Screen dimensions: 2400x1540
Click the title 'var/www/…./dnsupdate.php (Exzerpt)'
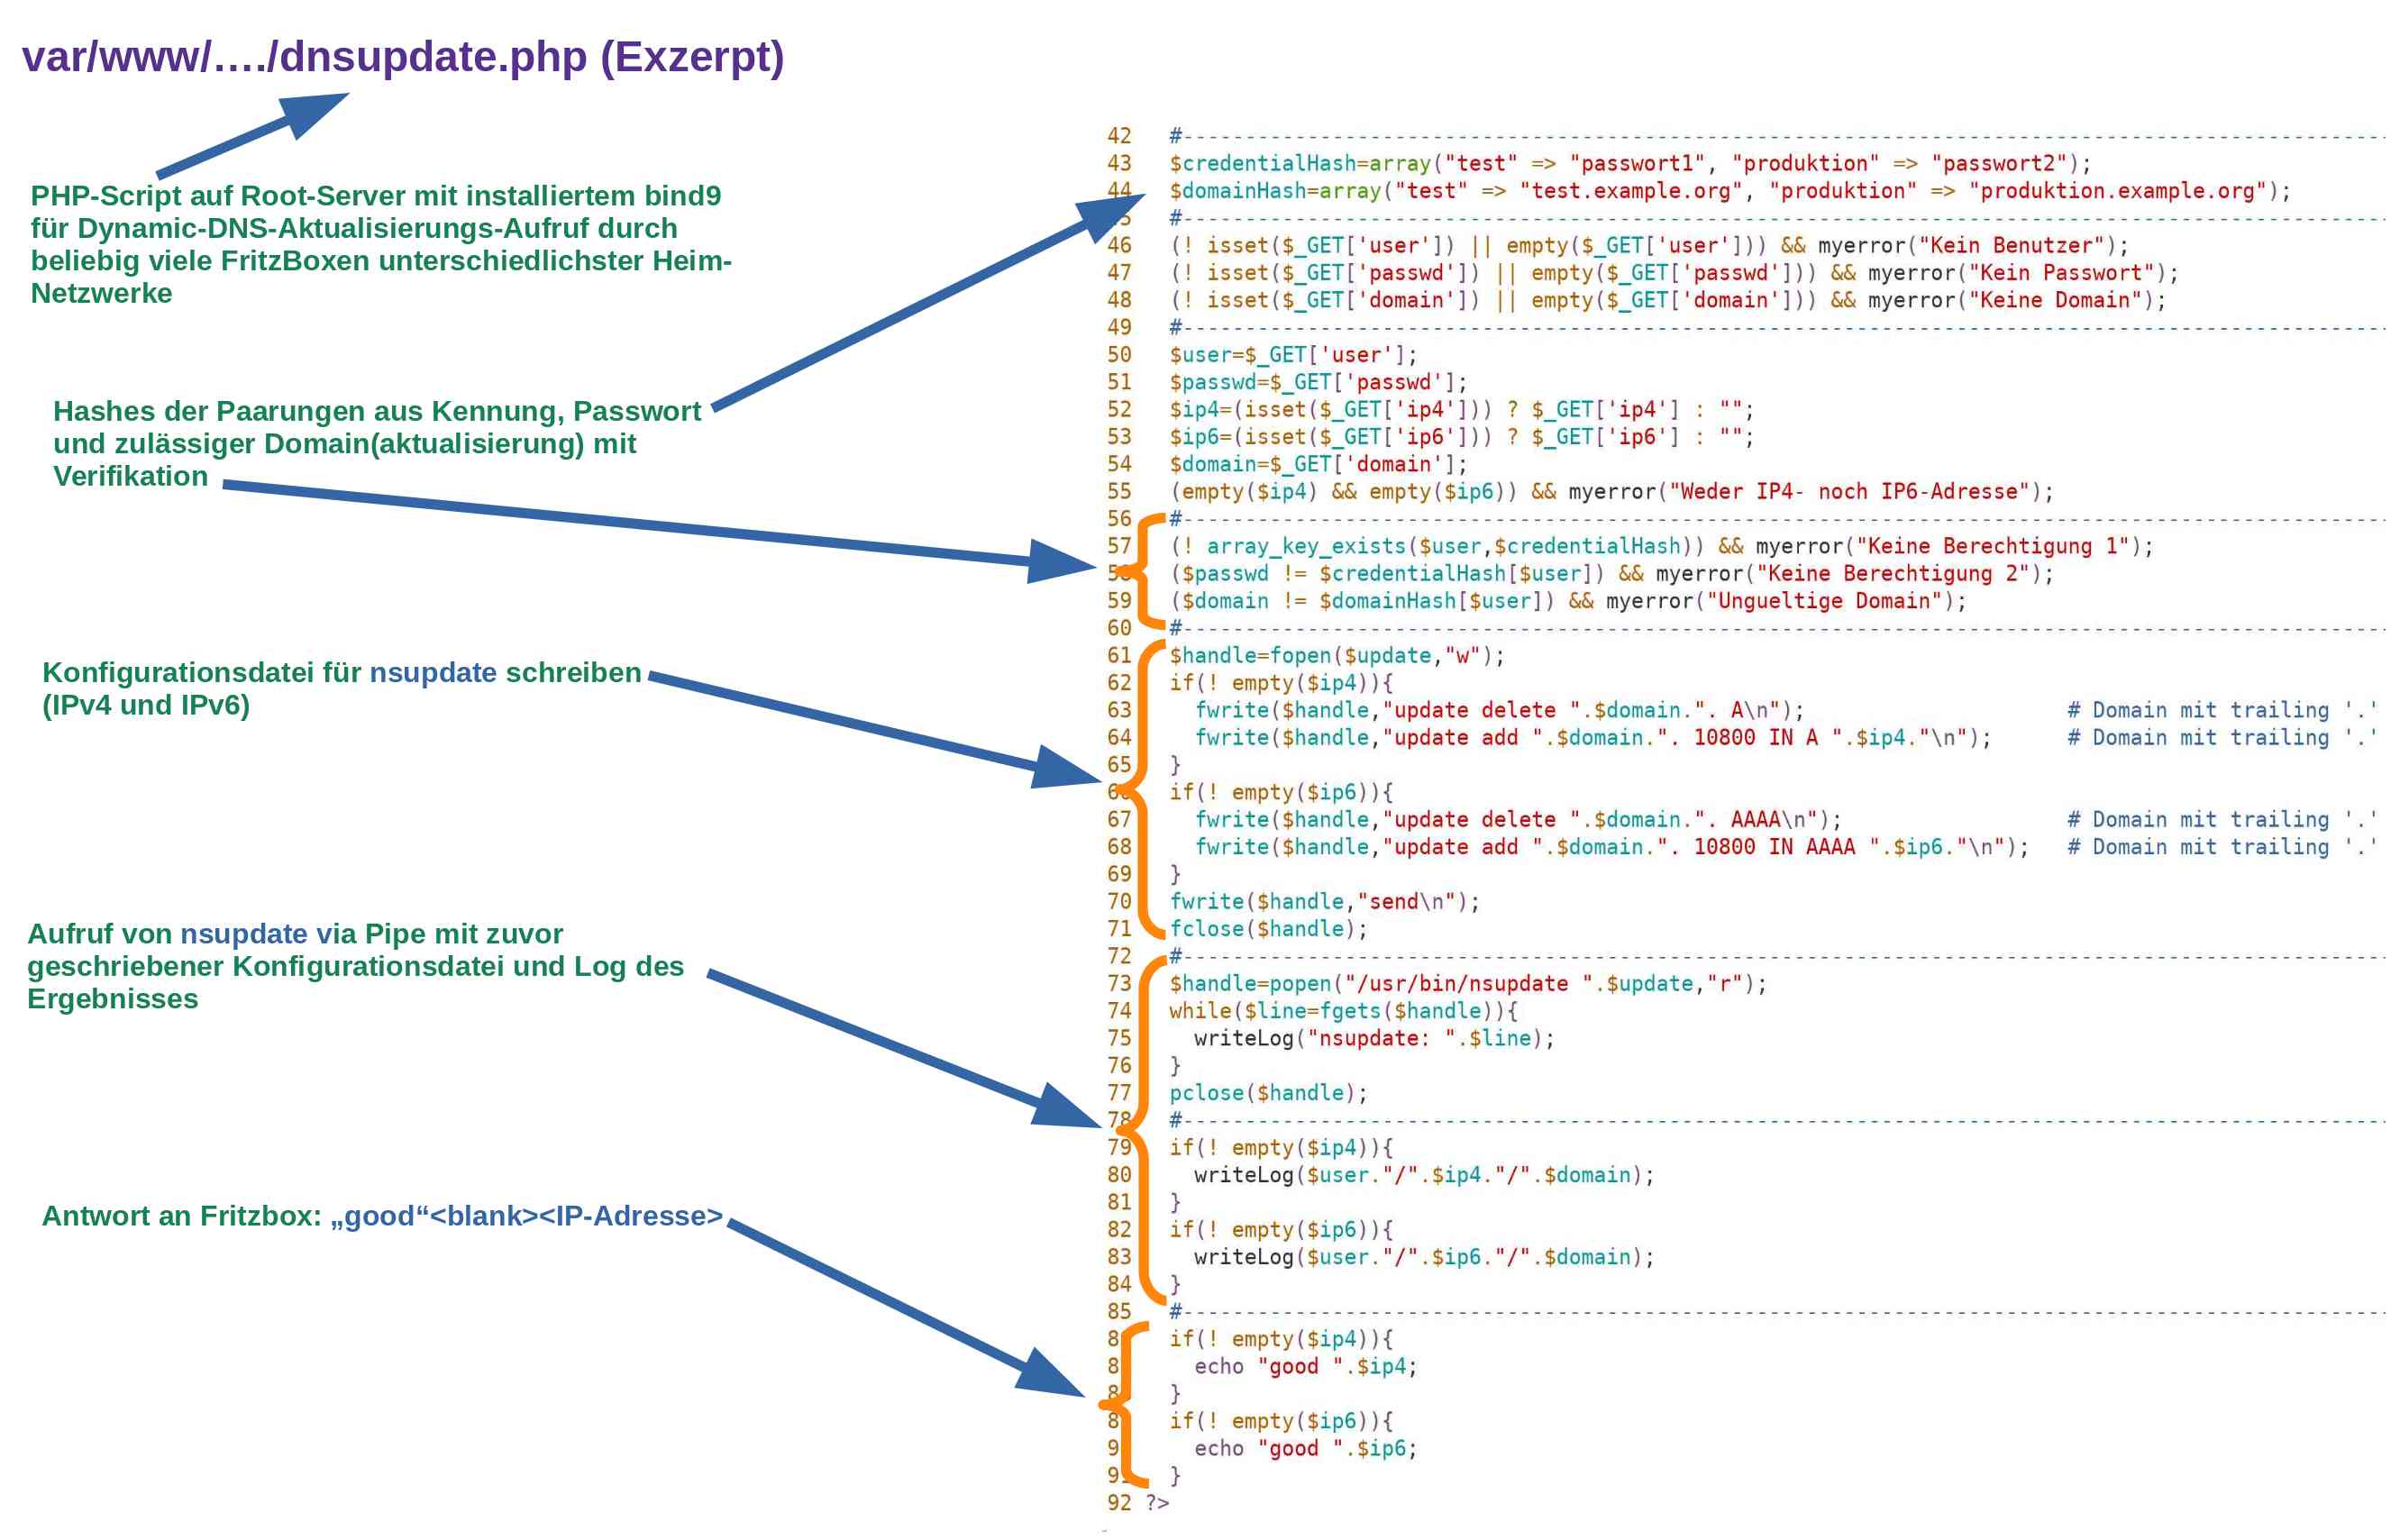click(403, 57)
